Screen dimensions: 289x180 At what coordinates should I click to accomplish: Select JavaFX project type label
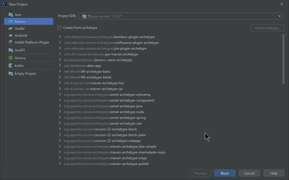coord(20,50)
